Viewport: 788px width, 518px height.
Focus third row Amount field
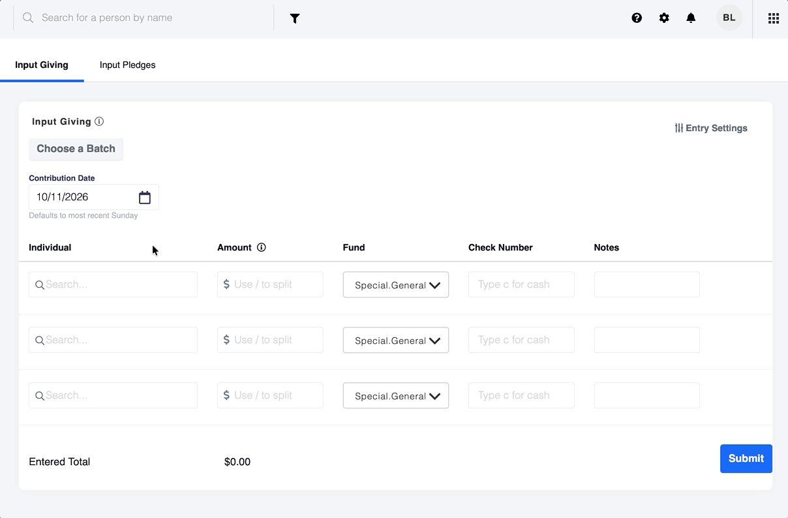click(270, 395)
